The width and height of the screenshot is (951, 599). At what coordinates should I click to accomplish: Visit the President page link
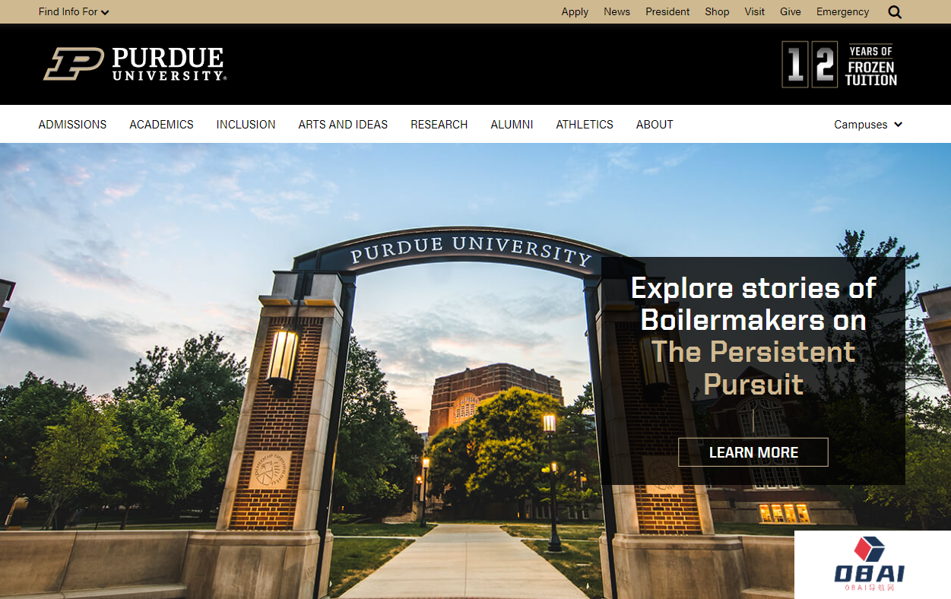click(x=667, y=12)
